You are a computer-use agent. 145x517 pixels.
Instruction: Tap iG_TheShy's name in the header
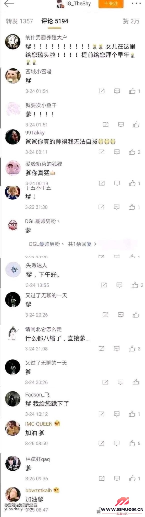[78, 4]
